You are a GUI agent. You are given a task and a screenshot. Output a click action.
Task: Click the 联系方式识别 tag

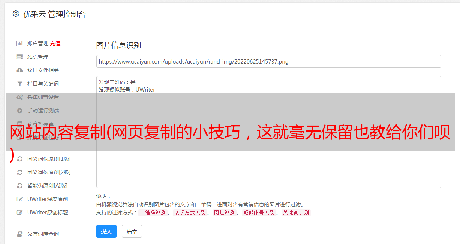click(x=190, y=213)
